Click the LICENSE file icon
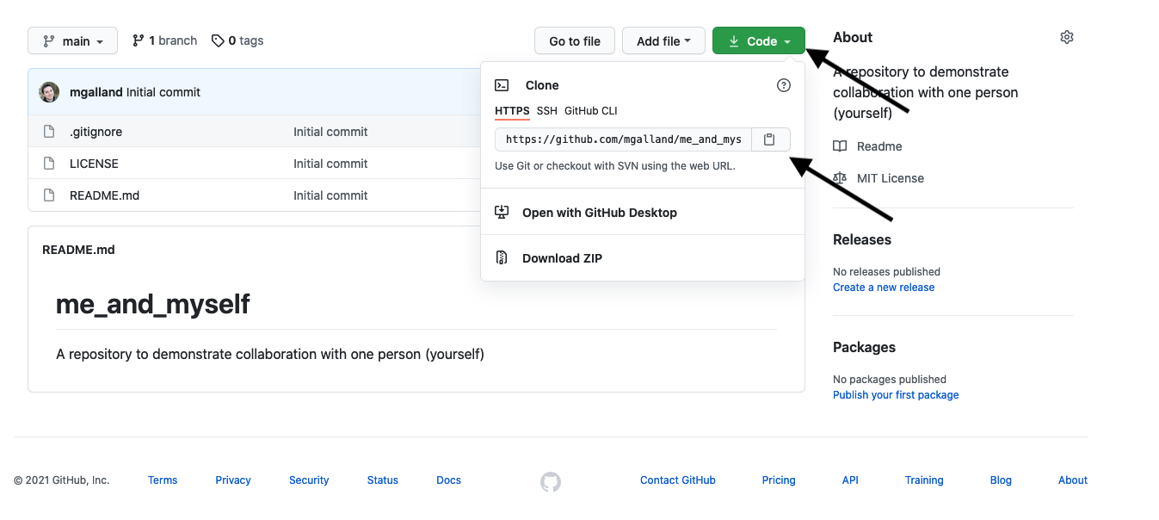This screenshot has width=1159, height=520. pyautogui.click(x=49, y=164)
